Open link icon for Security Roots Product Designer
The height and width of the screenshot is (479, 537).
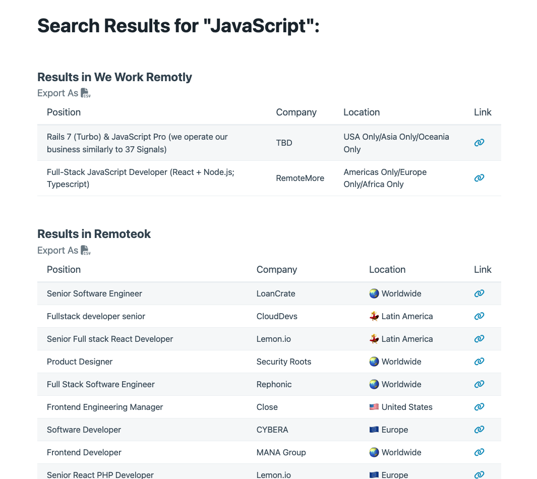479,362
